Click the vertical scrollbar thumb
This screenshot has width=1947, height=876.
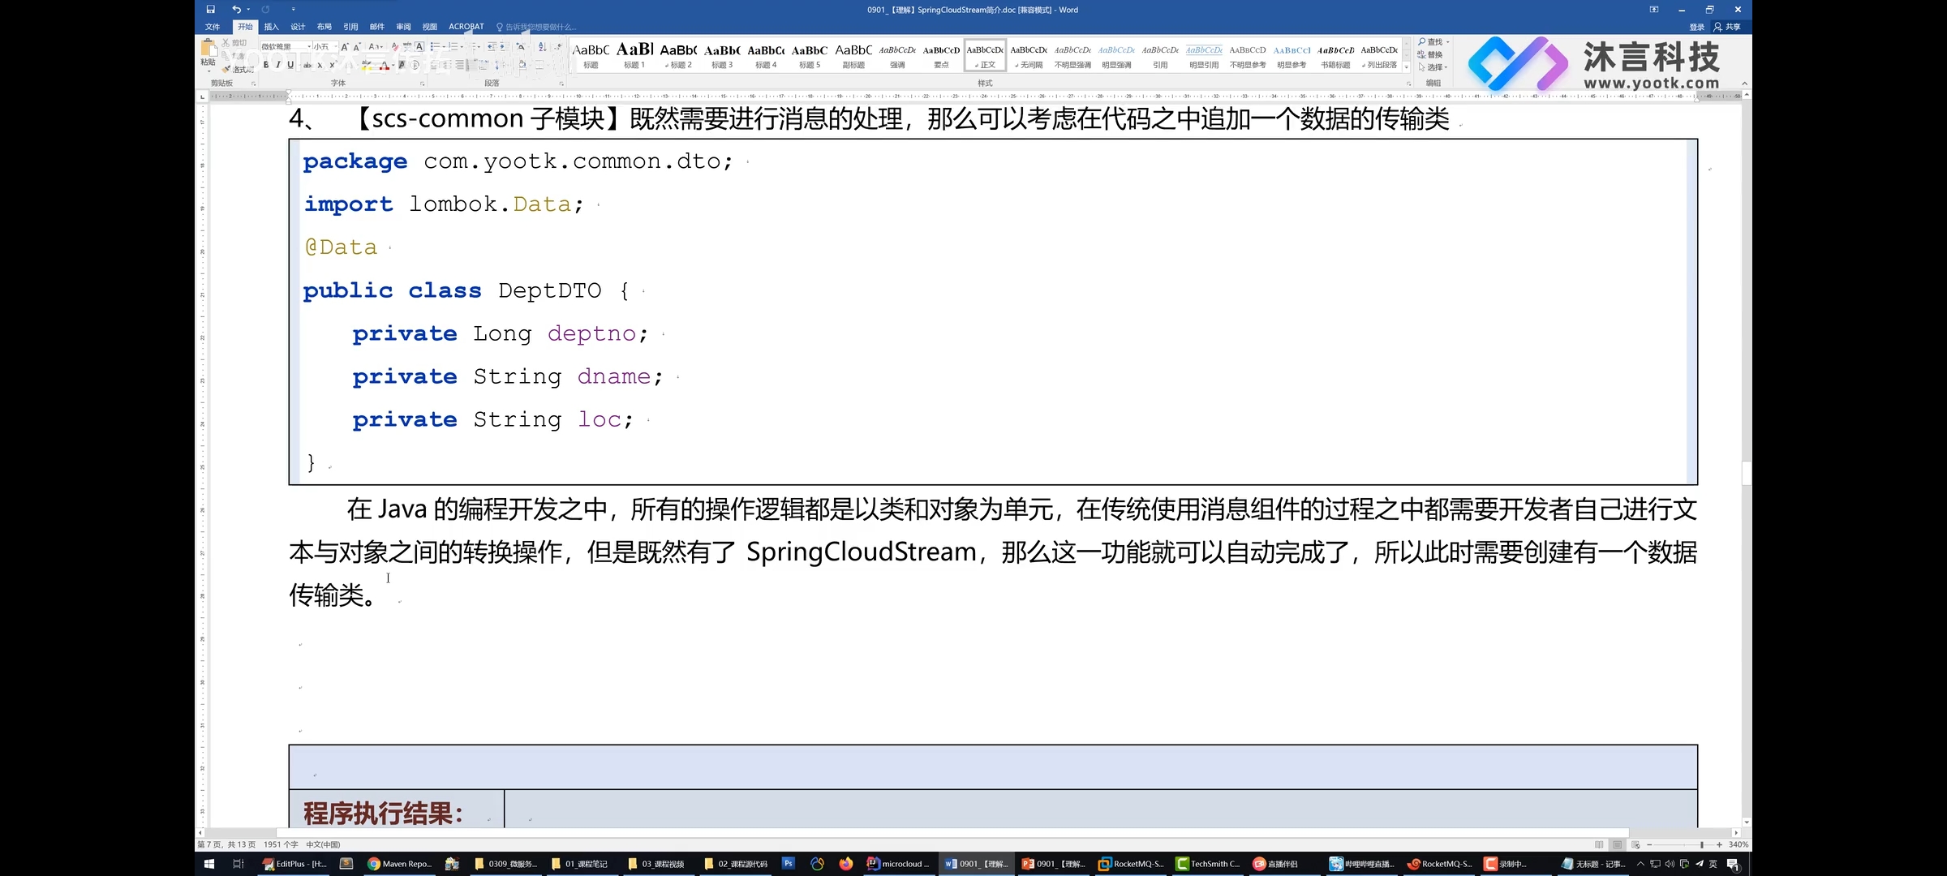point(1746,472)
